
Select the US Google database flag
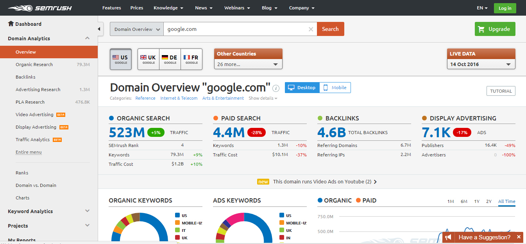[x=120, y=59]
